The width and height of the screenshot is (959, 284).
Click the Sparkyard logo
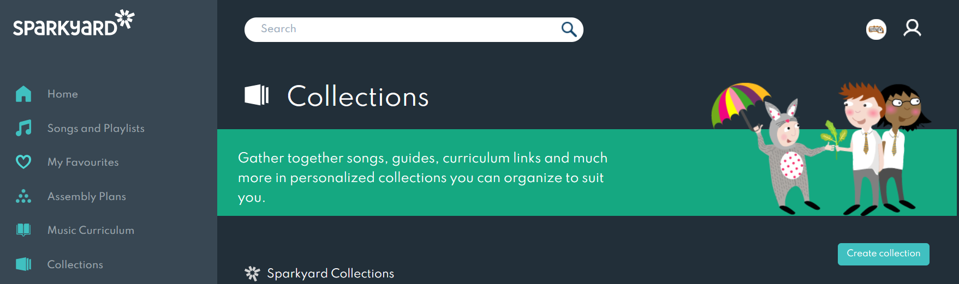coord(74,23)
